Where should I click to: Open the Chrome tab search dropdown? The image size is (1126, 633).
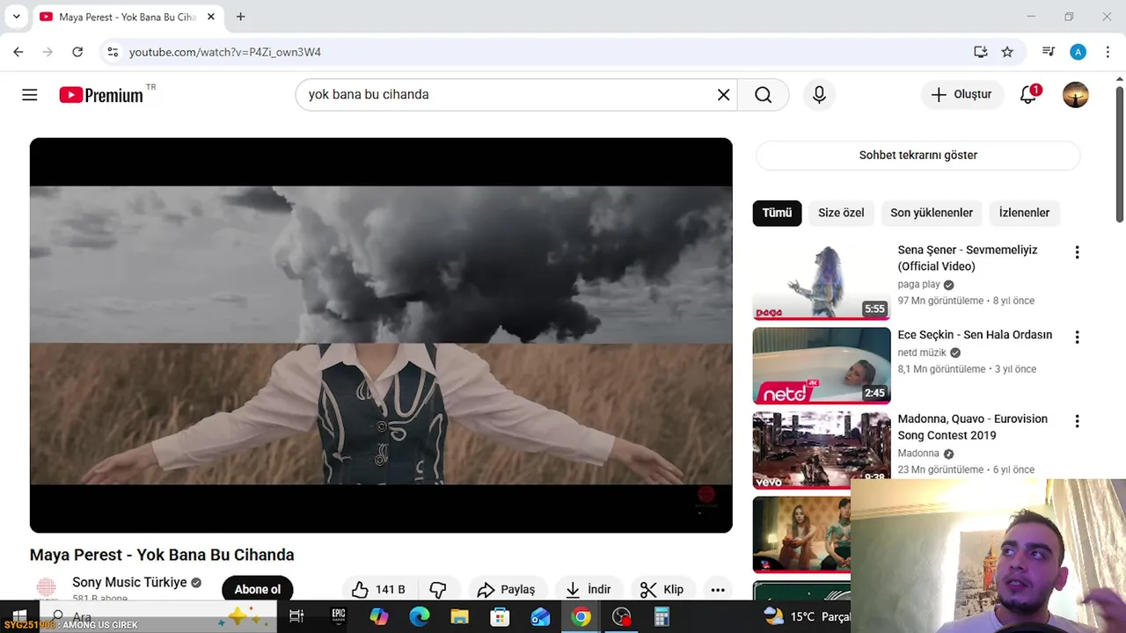pyautogui.click(x=16, y=17)
